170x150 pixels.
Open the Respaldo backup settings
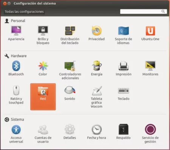click(124, 132)
